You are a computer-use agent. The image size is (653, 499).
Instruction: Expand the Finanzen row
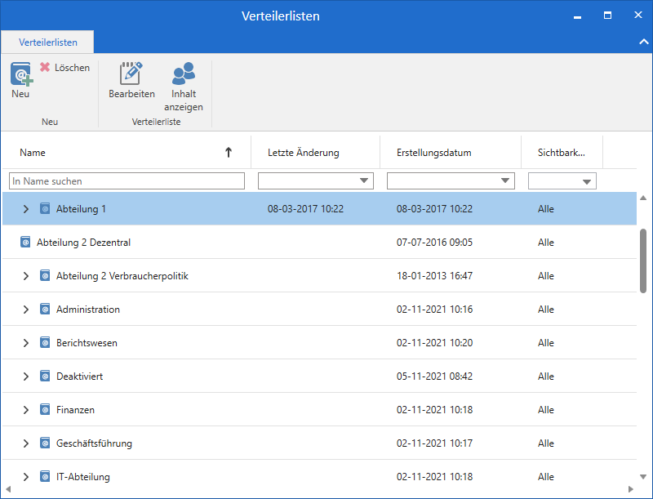[26, 410]
